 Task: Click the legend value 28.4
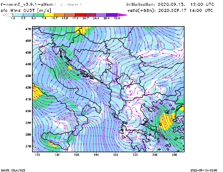point(106,18)
